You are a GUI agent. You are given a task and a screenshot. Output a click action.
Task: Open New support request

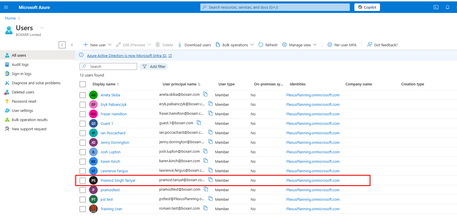click(29, 129)
